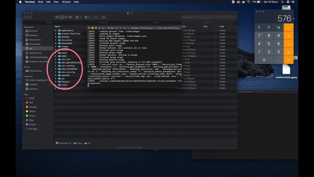
Task: Select the Pictures folder
Action: click(x=64, y=82)
